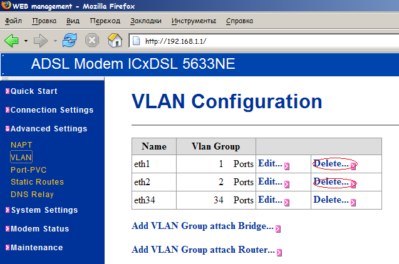Edit the eth2 VLAN group

click(270, 181)
